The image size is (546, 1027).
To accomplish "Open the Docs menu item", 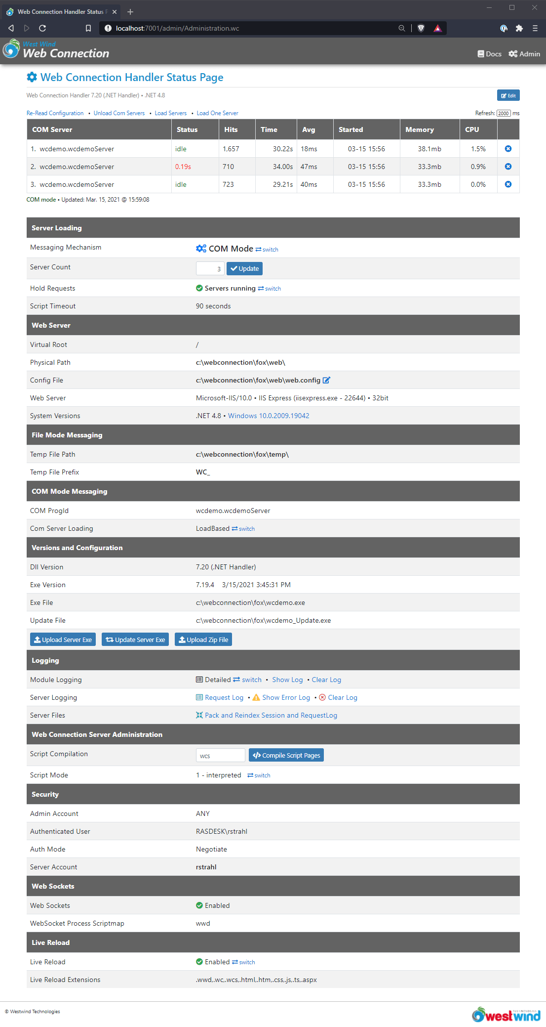I will click(490, 54).
